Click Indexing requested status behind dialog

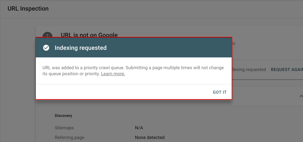(x=249, y=70)
